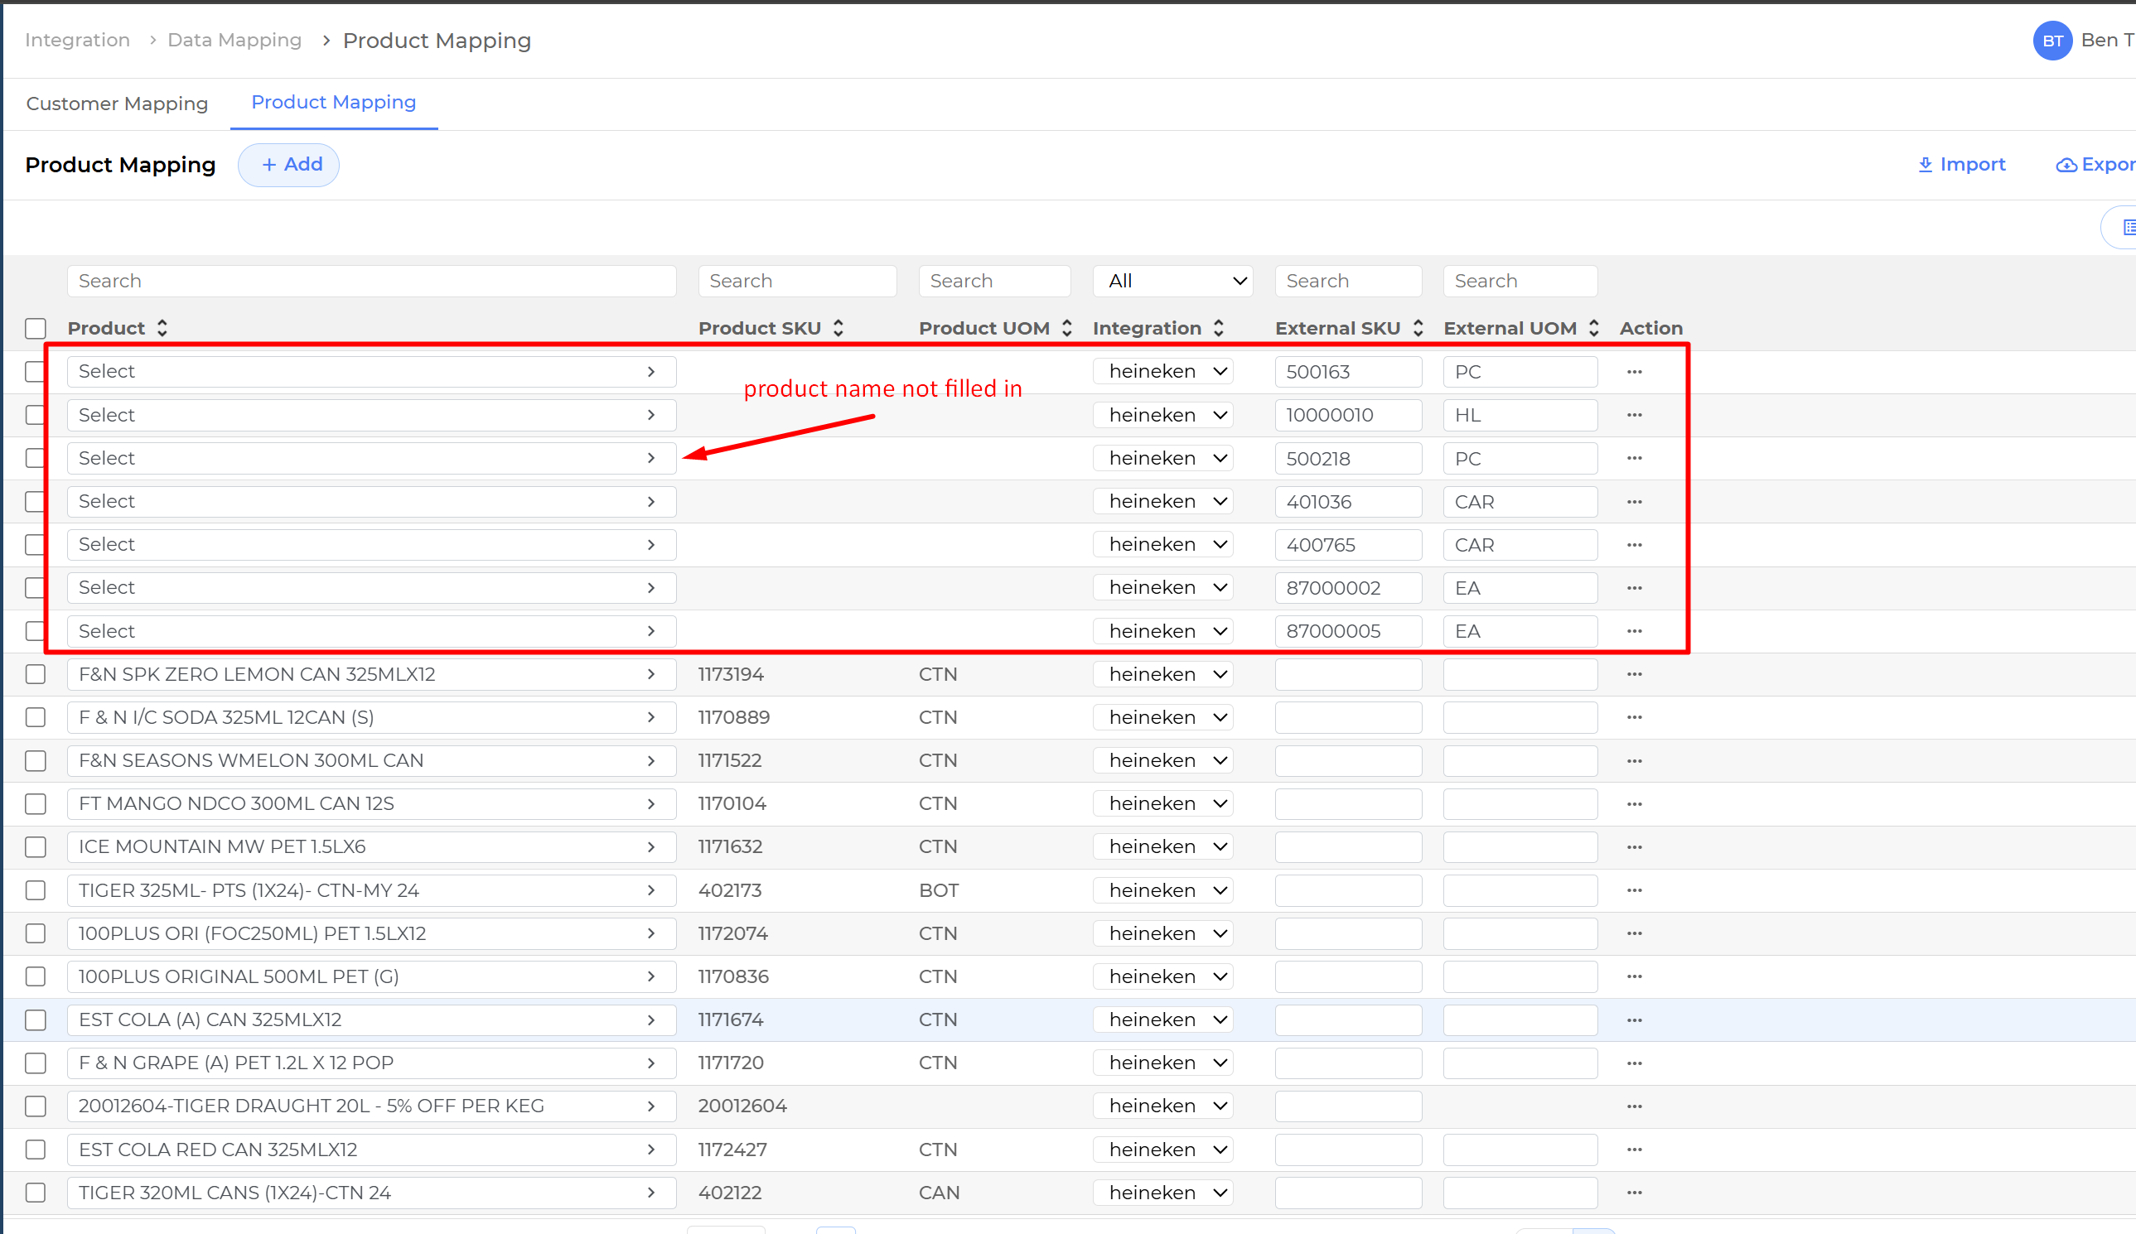This screenshot has width=2136, height=1234.
Task: Click the Import download icon
Action: pos(1925,165)
